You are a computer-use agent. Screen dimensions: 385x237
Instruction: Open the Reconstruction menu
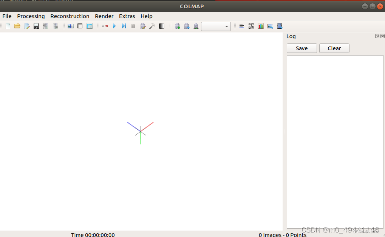70,16
